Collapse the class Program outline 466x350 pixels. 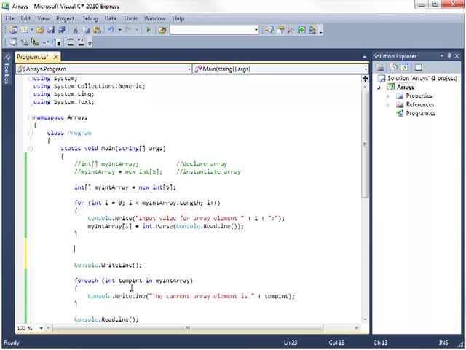pyautogui.click(x=31, y=133)
